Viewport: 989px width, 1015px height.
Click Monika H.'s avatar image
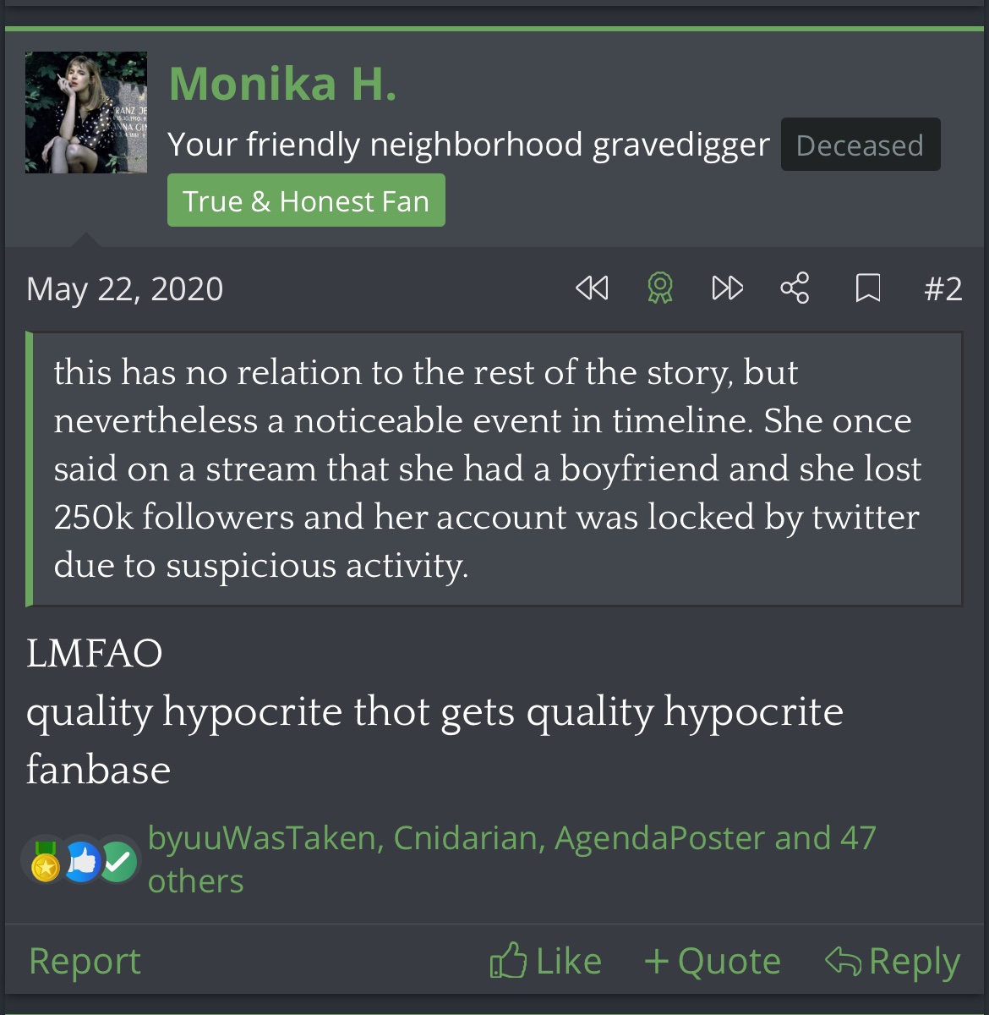coord(86,112)
